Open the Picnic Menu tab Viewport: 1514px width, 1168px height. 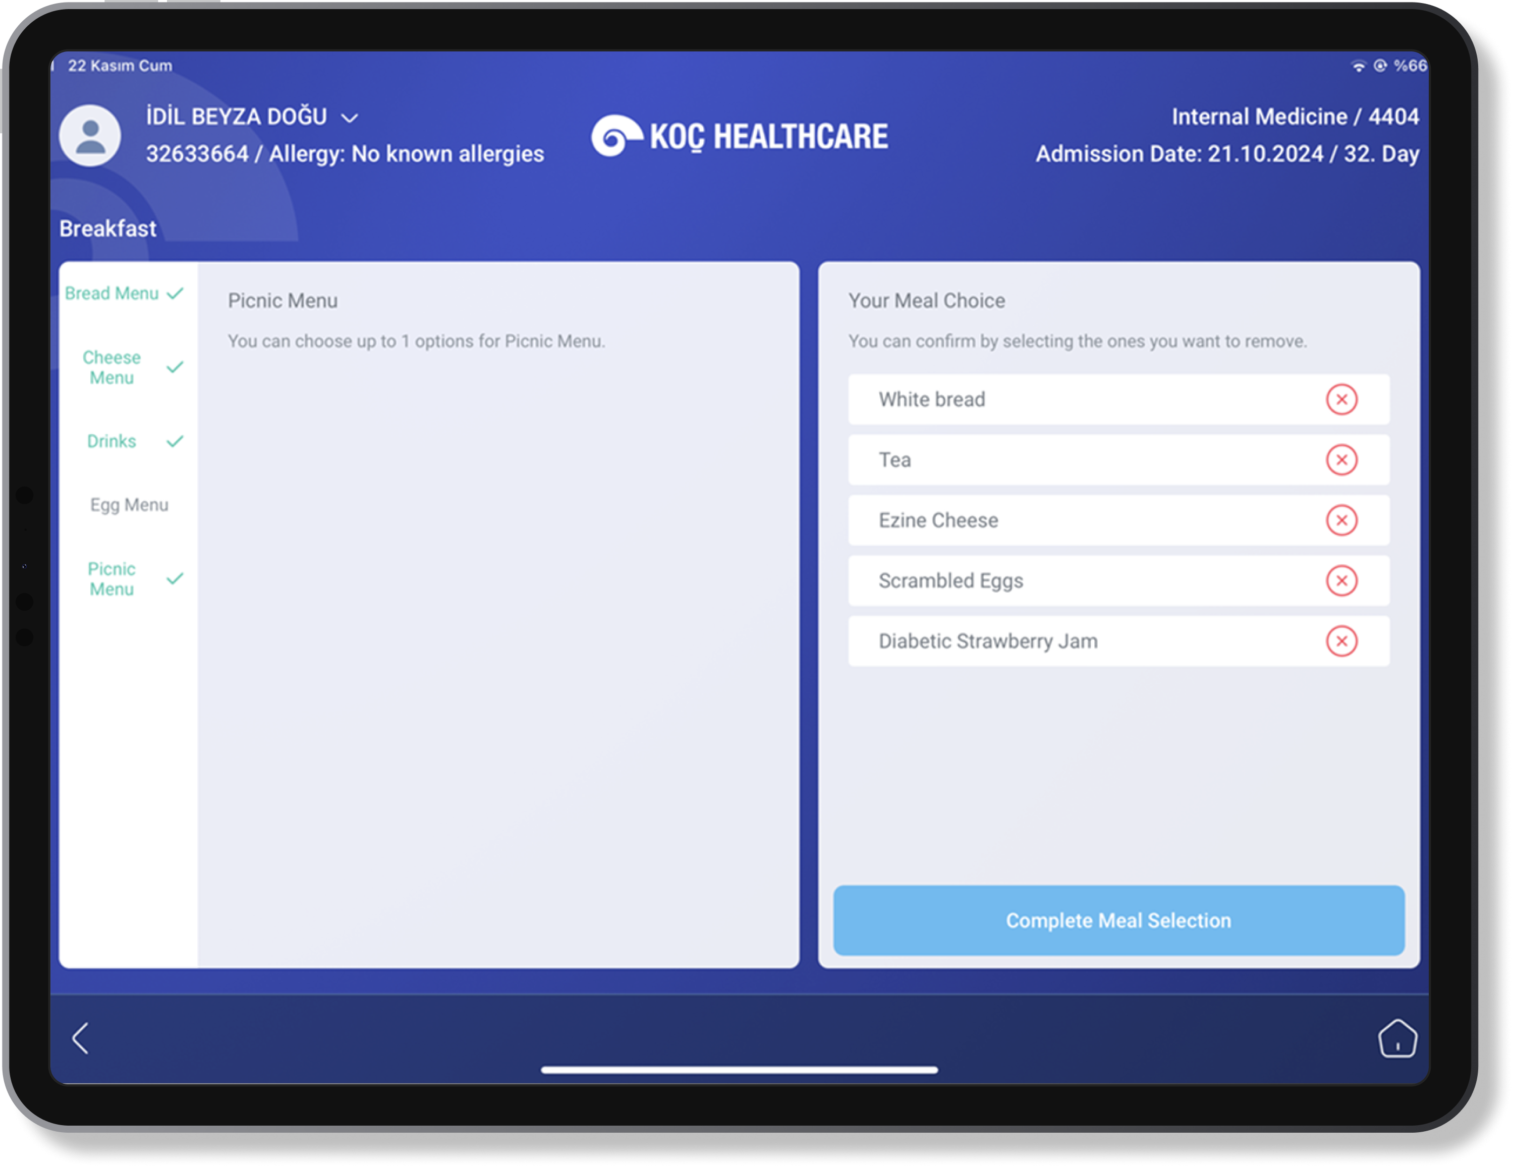pyautogui.click(x=113, y=579)
